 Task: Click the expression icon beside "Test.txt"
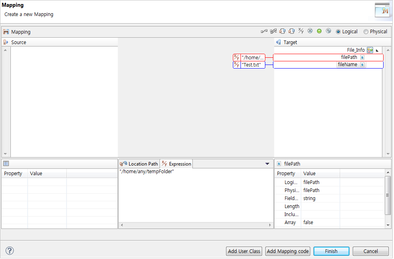coord(236,64)
